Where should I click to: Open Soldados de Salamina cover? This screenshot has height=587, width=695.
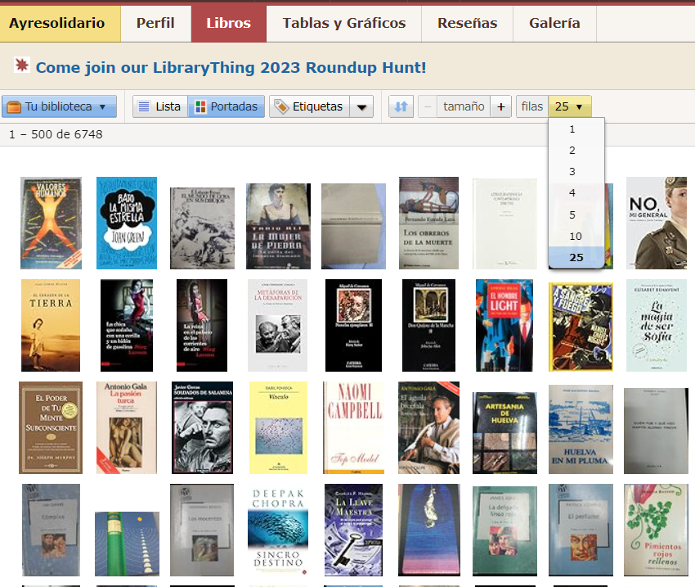pos(202,427)
